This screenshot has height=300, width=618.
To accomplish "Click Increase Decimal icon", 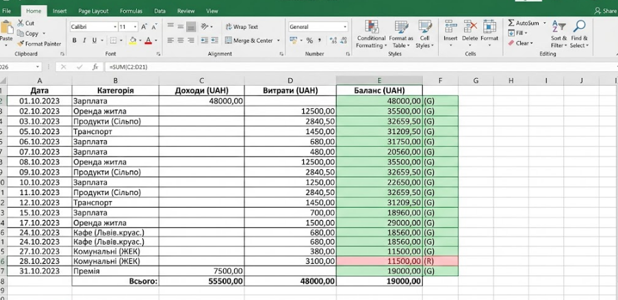I will tap(333, 40).
